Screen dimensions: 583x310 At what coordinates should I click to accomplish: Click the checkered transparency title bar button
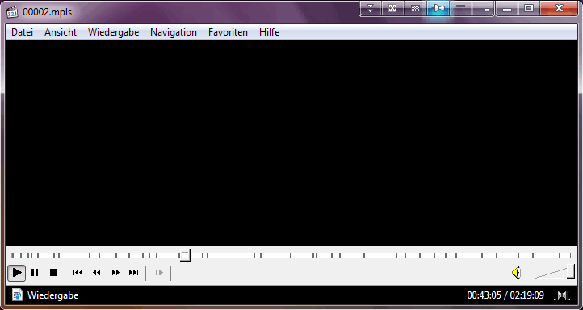coord(415,8)
